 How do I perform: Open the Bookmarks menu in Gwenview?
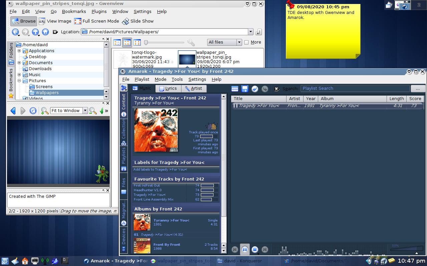[x=74, y=11]
